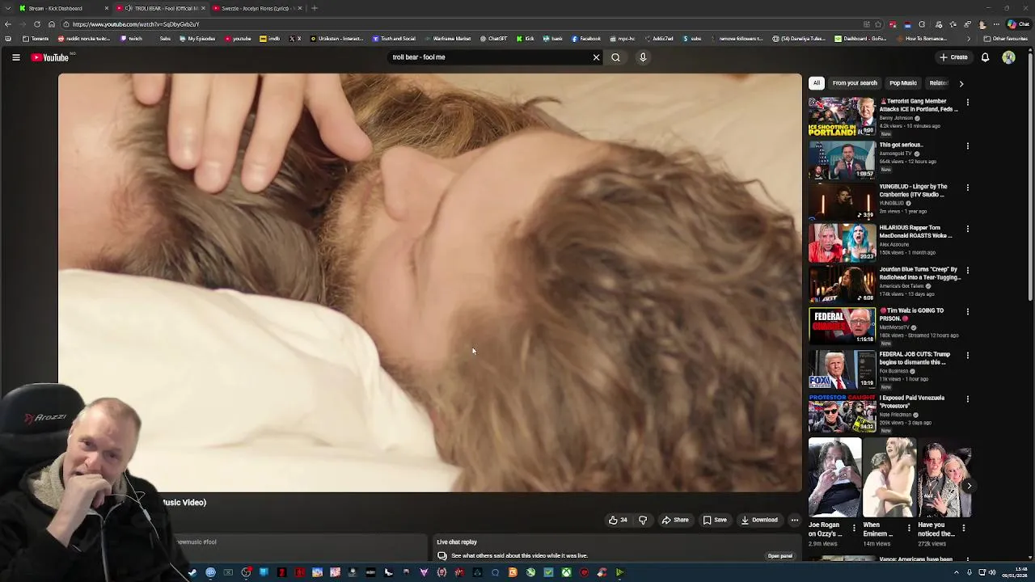
Task: Open the 'twitch' bookmark
Action: 132,39
